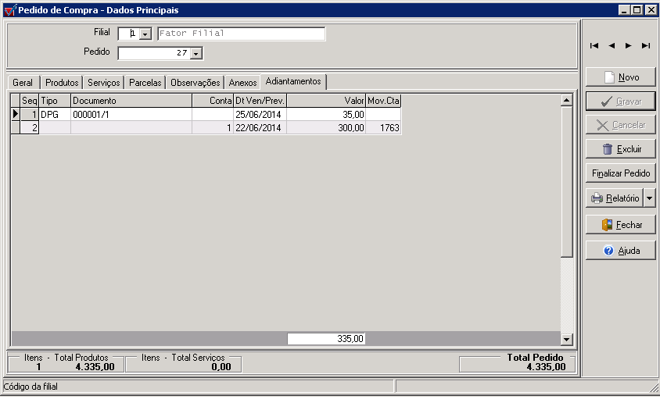
Task: Go to first record navigation arrow
Action: click(x=594, y=46)
